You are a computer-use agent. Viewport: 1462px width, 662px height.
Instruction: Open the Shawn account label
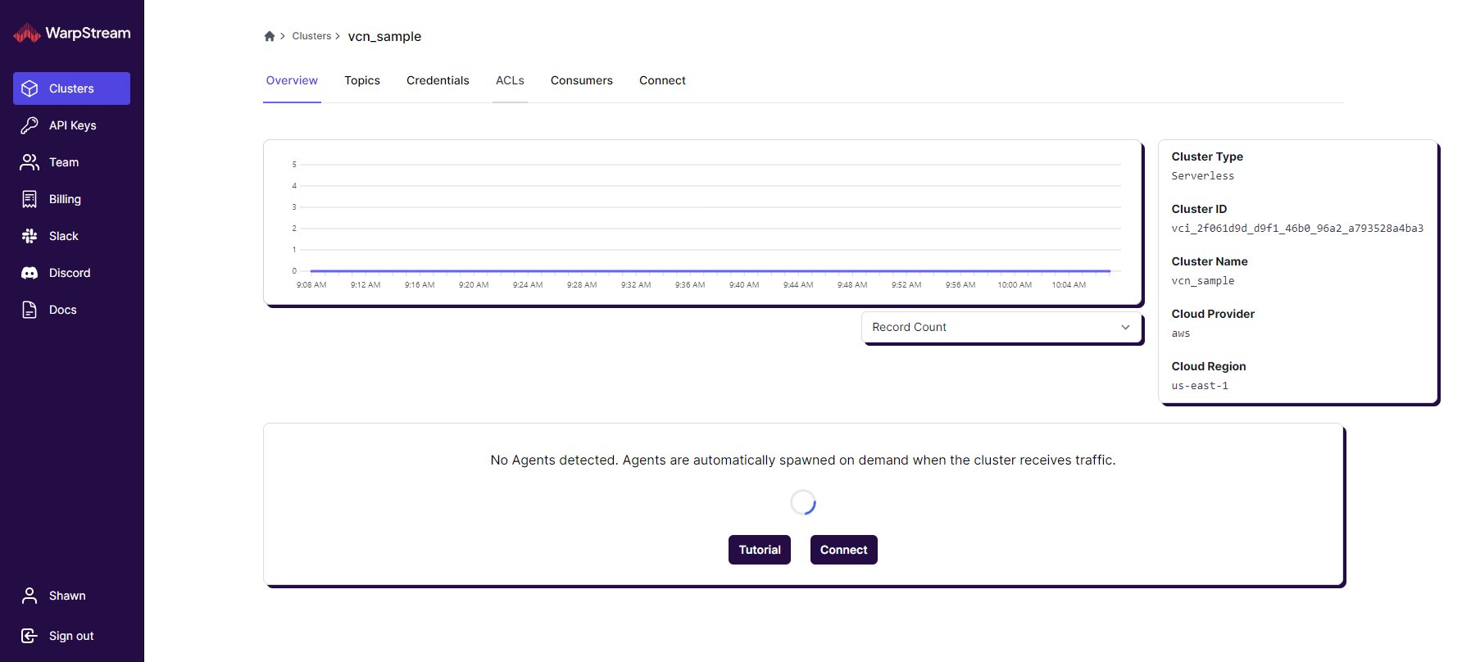67,596
